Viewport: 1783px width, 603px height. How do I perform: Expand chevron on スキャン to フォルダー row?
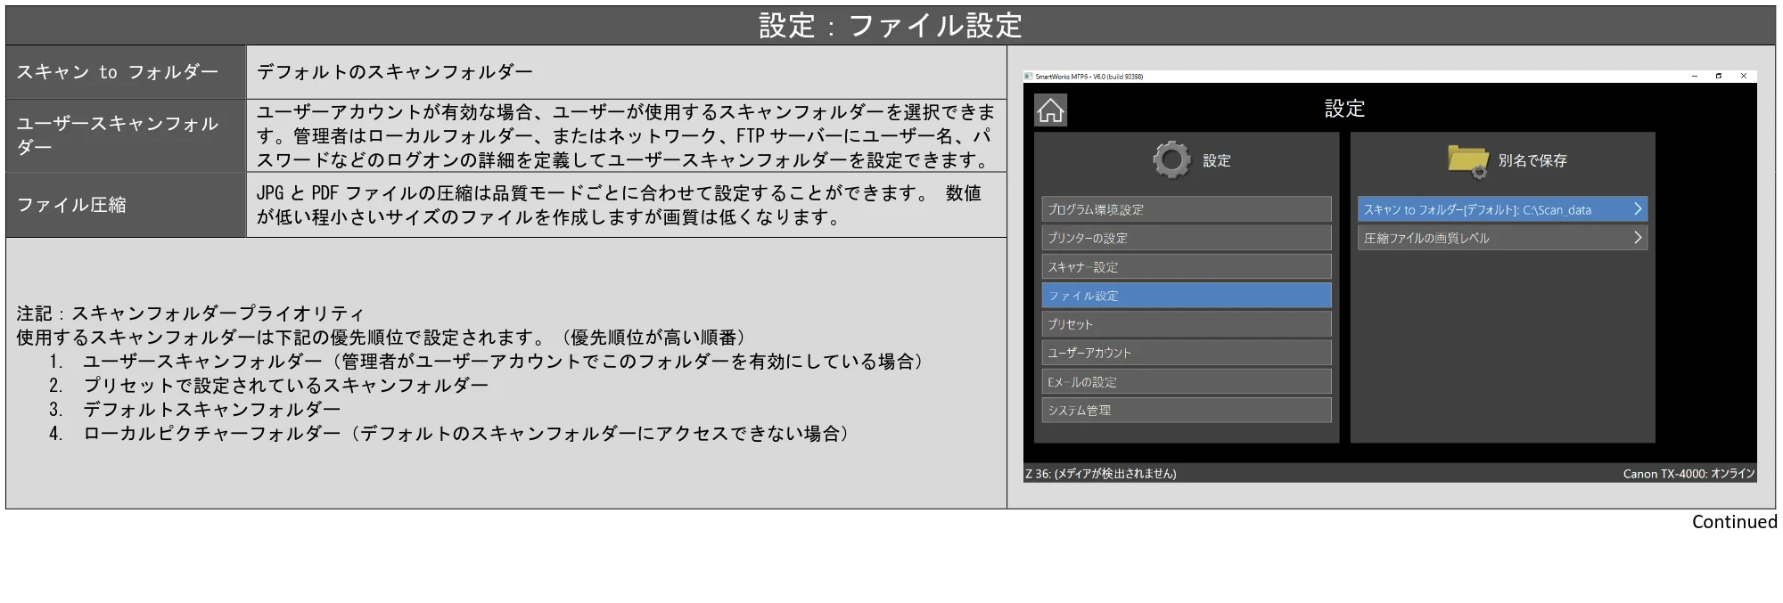pos(1637,209)
